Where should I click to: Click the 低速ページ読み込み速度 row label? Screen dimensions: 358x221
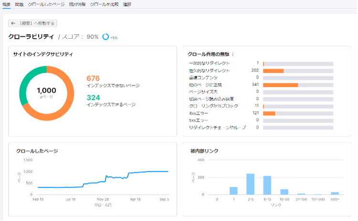(x=211, y=99)
